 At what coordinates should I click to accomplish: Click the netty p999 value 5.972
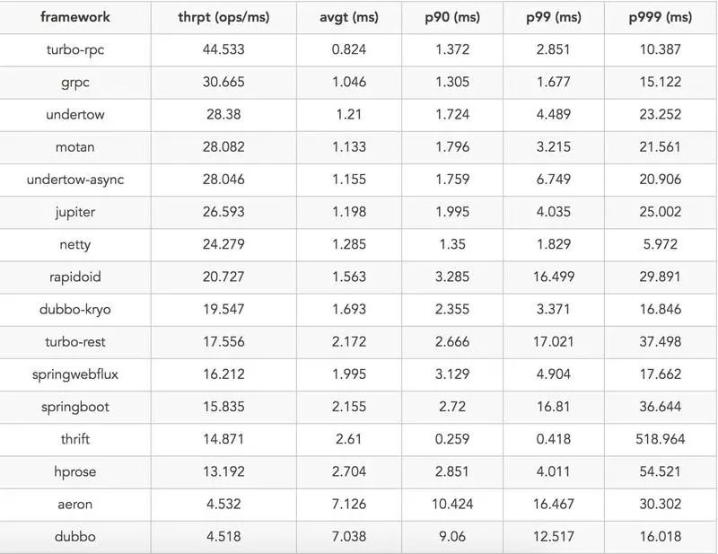(661, 244)
